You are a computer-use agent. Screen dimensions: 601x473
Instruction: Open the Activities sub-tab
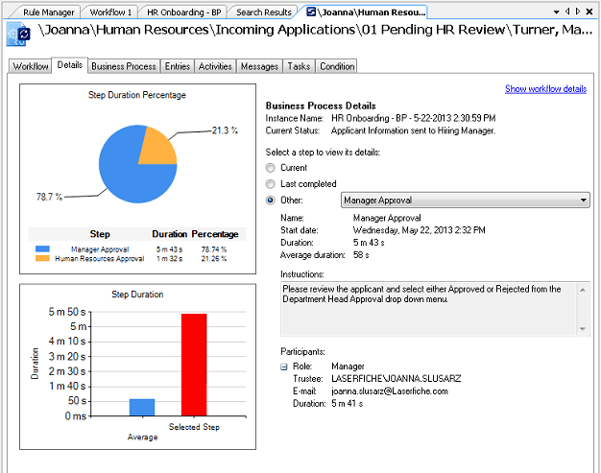tap(215, 66)
